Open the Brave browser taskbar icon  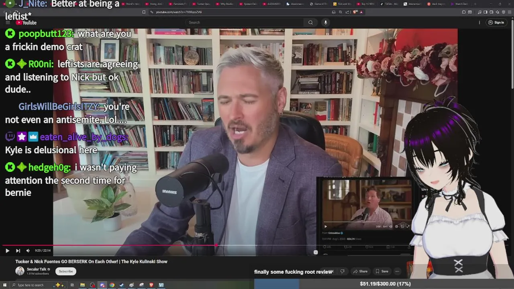point(151,285)
